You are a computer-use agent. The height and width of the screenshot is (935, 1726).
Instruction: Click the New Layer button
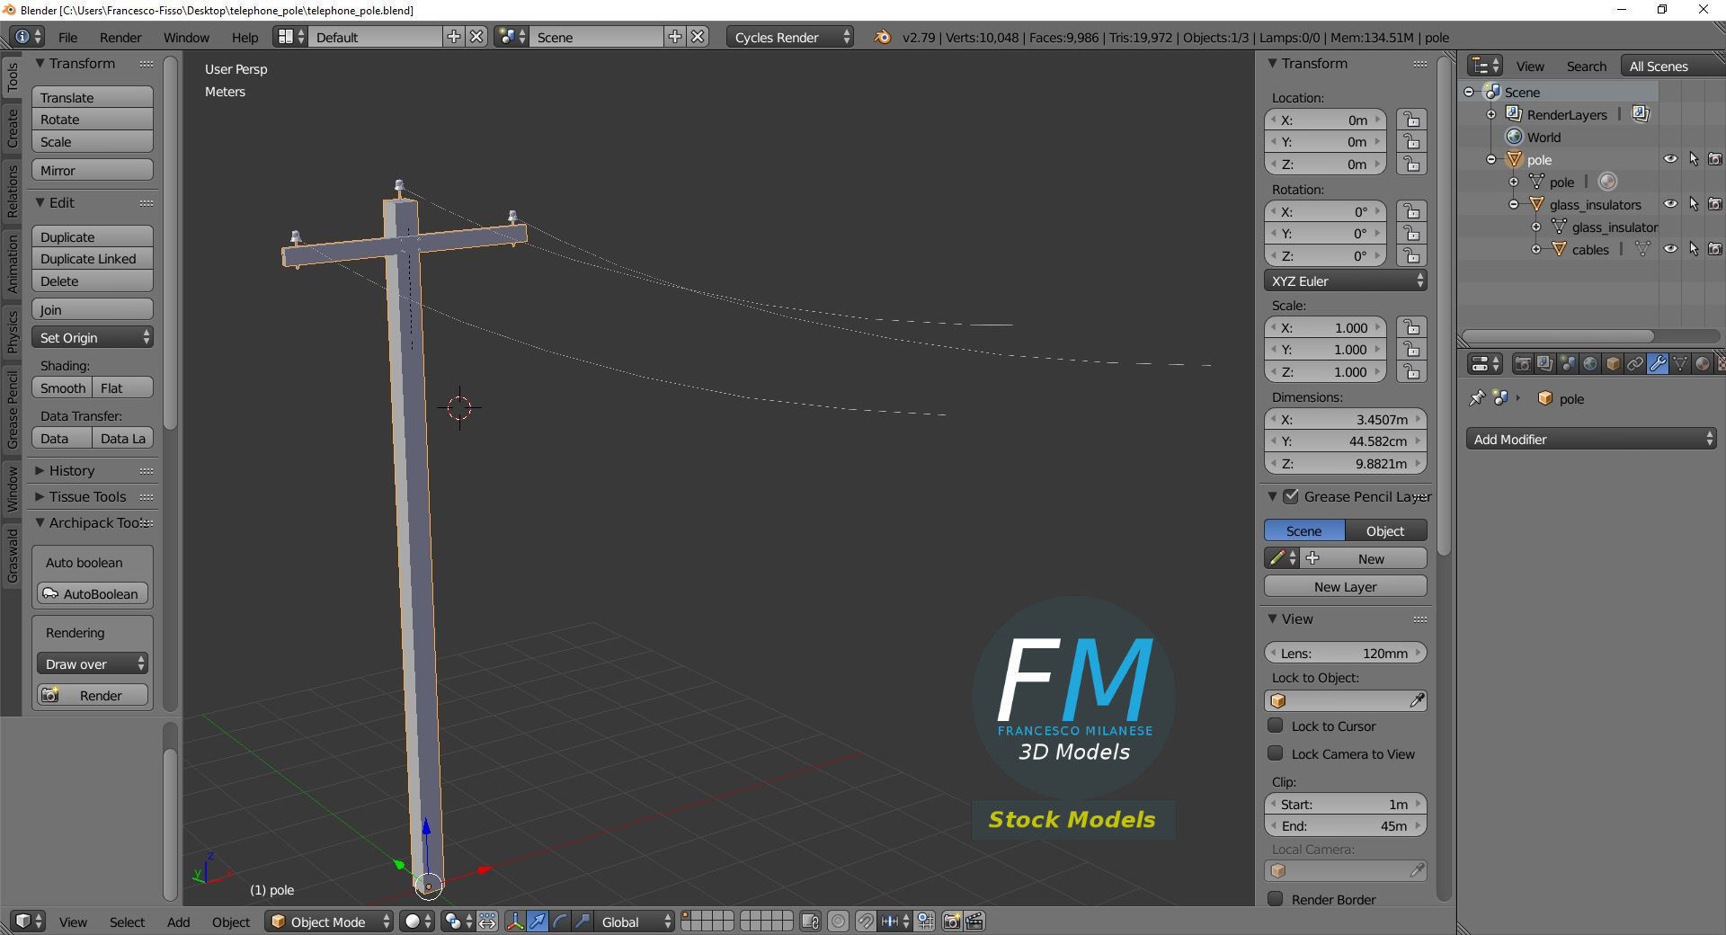(x=1345, y=586)
